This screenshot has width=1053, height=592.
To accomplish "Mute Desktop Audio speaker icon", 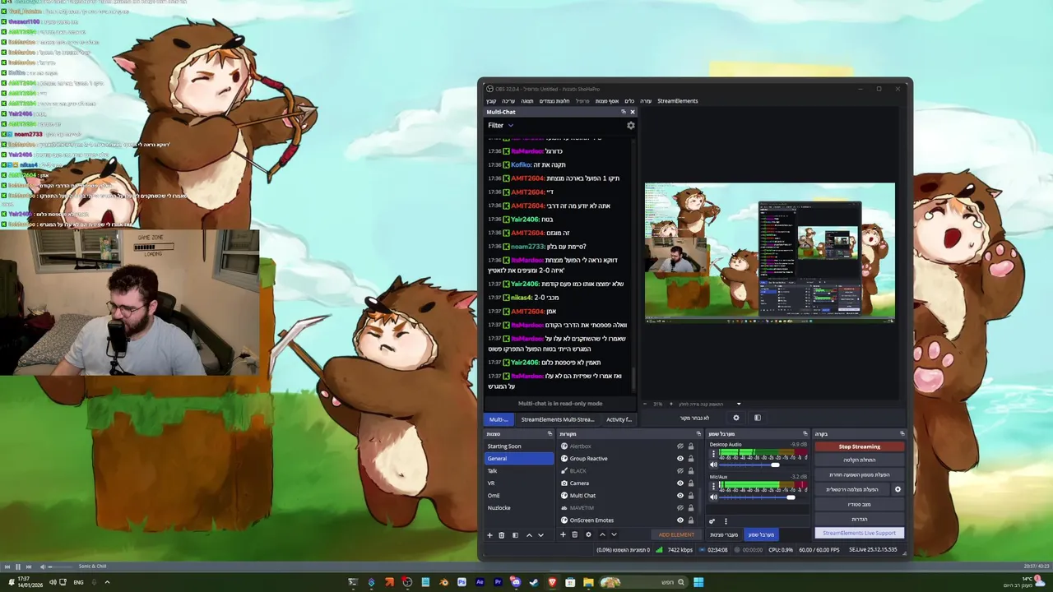I will [713, 465].
